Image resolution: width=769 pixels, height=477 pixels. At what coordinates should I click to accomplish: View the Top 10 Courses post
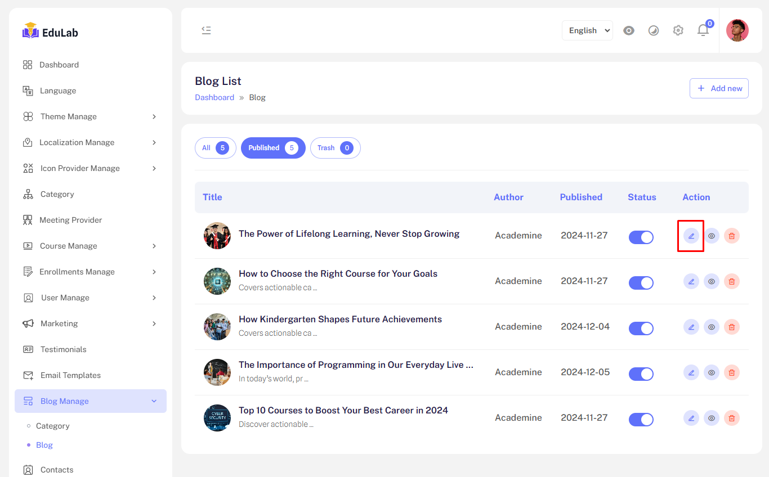tap(712, 418)
